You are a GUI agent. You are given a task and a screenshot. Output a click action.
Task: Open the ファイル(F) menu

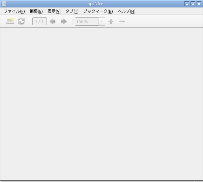click(x=14, y=11)
